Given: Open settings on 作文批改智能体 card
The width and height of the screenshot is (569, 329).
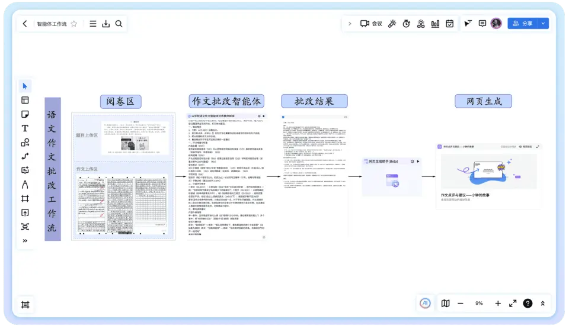Looking at the screenshot, I should 259,116.
